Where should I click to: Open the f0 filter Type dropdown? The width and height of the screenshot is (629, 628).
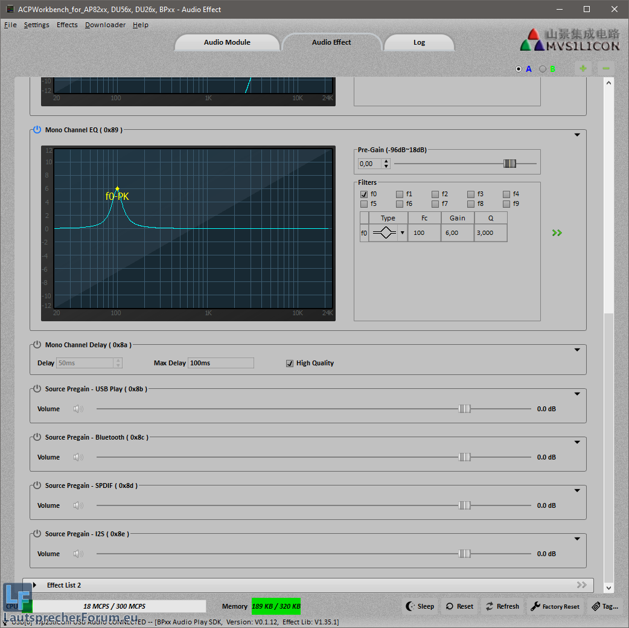(x=402, y=233)
